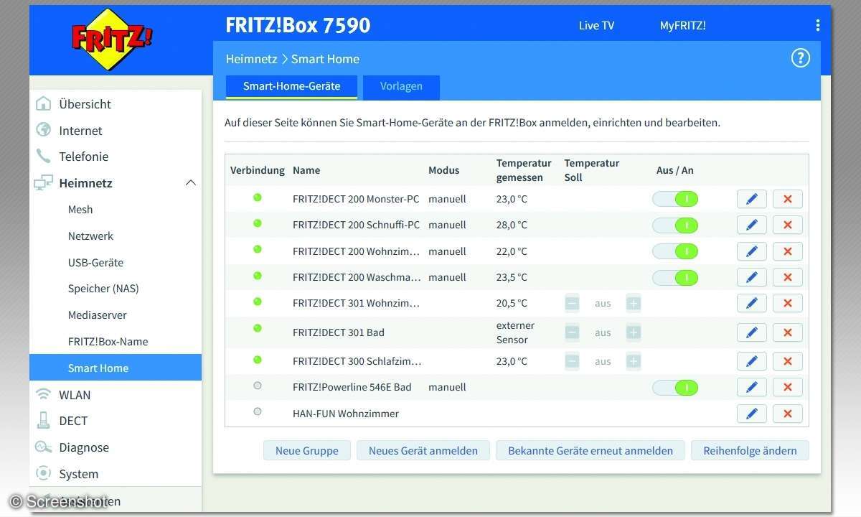861x517 pixels.
Task: Edit the FRITZ!DECT 301 Bad device
Action: tap(751, 332)
